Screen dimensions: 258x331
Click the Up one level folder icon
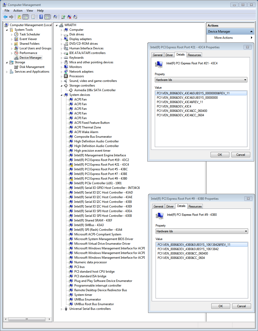tap(19, 17)
